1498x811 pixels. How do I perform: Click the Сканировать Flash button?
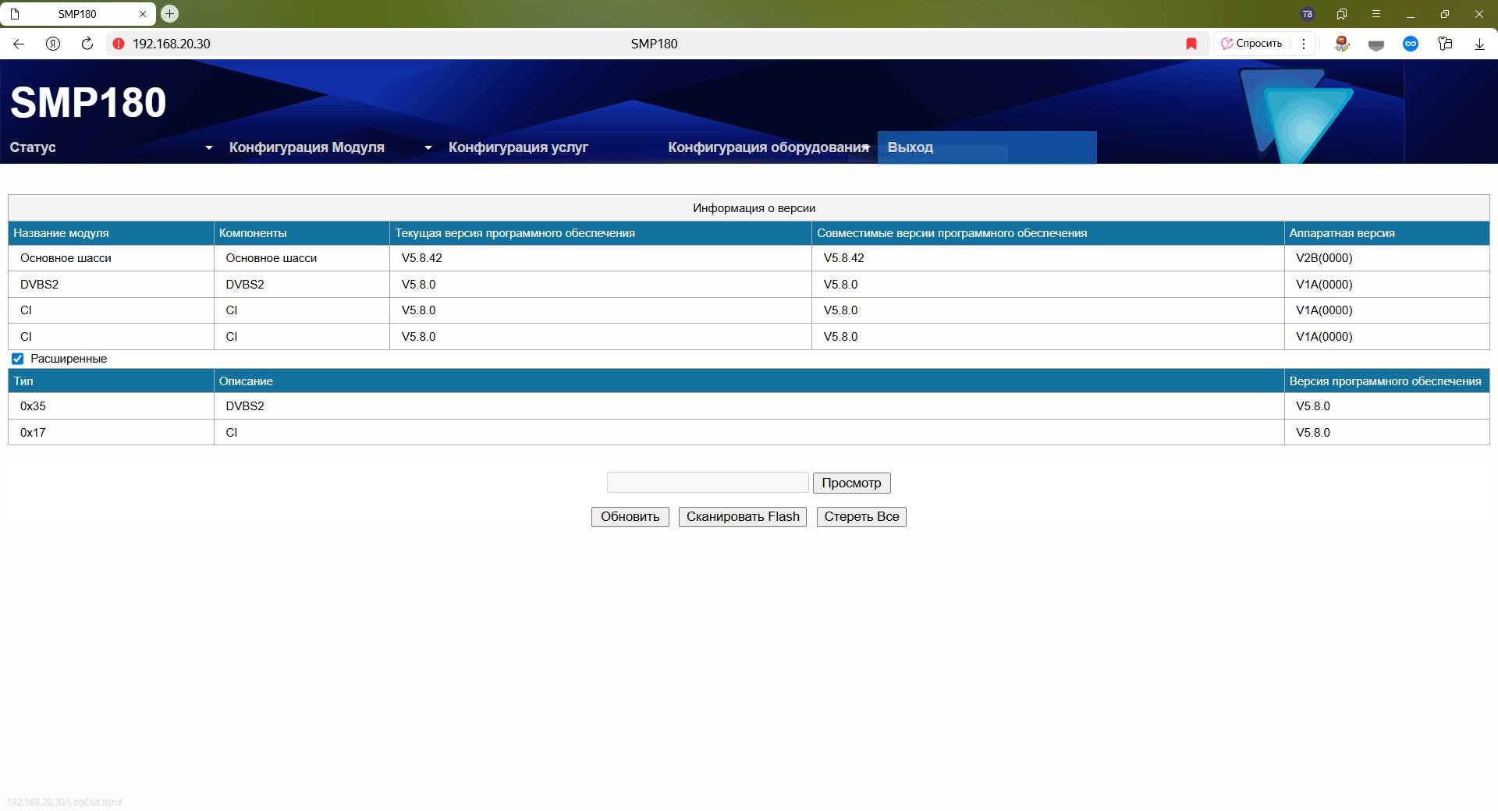pos(743,517)
